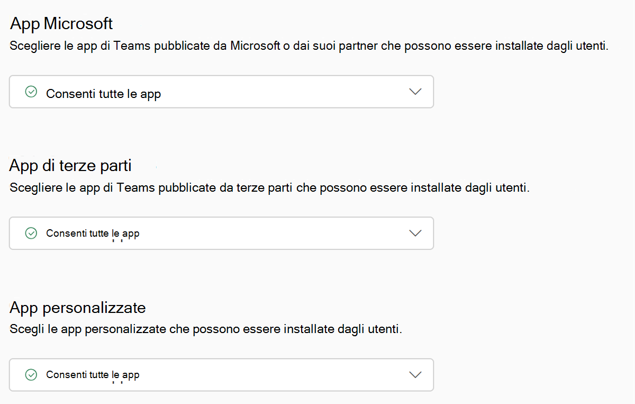Viewport: 635px width, 404px height.
Task: Click the description text below App di terze parti
Action: (x=269, y=188)
